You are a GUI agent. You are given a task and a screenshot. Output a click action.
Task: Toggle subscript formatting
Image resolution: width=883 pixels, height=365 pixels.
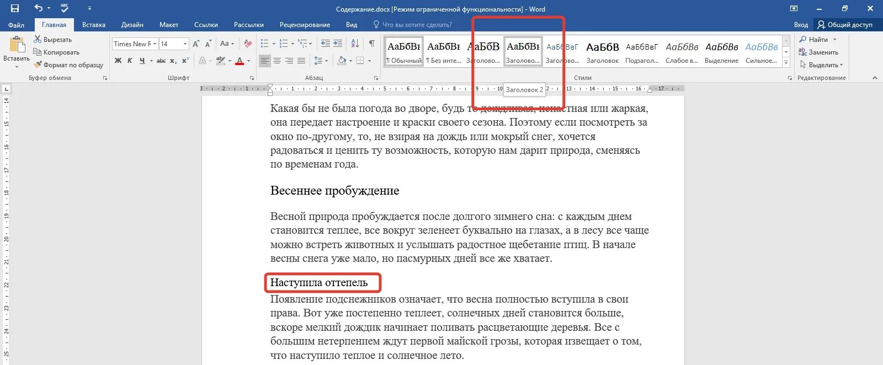click(173, 61)
